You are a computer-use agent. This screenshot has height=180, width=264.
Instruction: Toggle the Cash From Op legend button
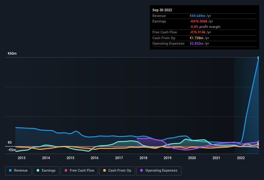pyautogui.click(x=117, y=171)
